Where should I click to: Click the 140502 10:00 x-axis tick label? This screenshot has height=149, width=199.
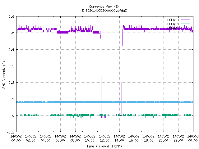90,138
